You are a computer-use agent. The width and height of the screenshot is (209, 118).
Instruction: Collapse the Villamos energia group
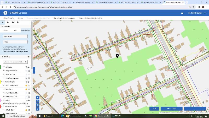(2, 106)
